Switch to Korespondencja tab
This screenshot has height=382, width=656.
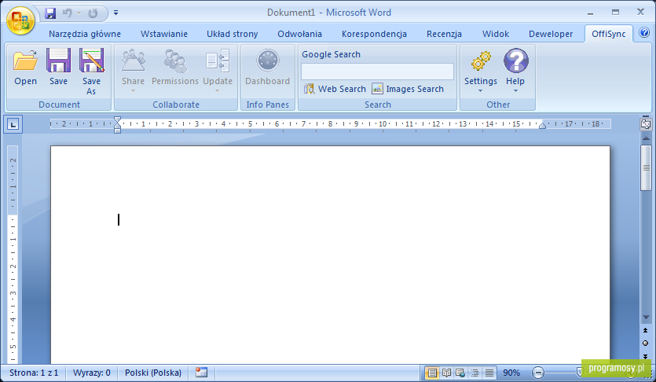coord(374,34)
